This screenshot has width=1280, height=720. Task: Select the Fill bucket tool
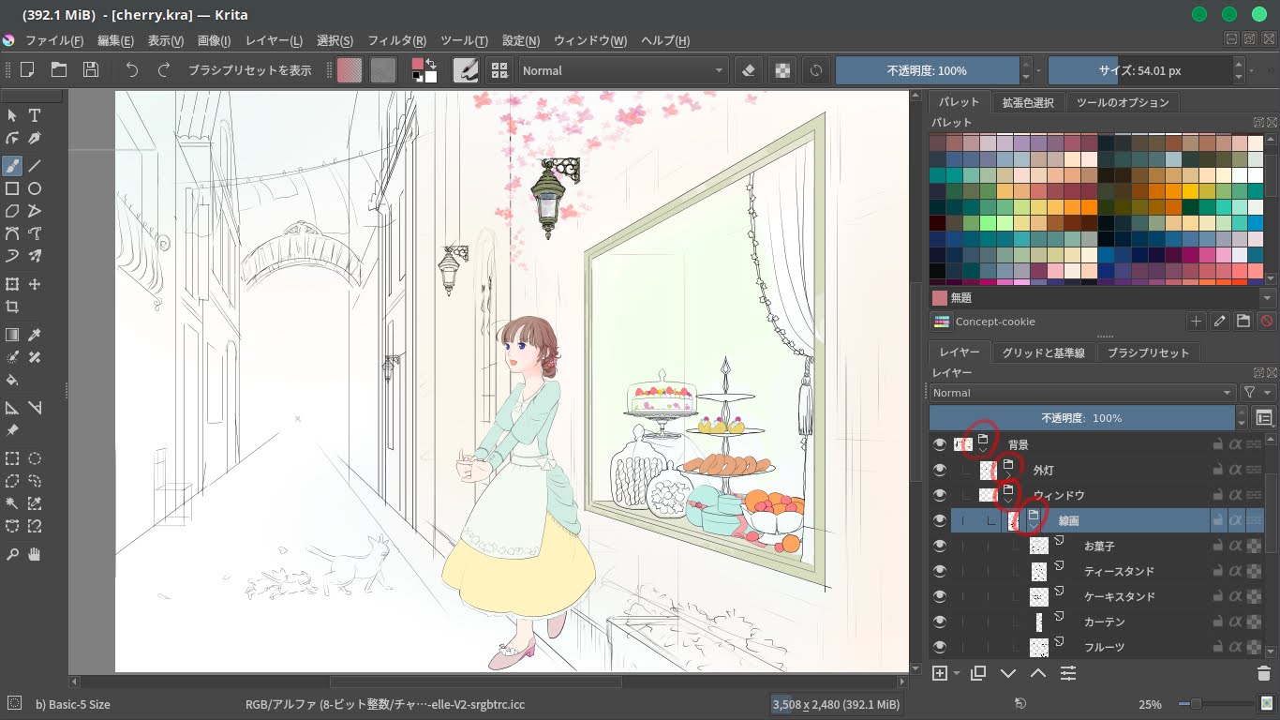coord(12,381)
